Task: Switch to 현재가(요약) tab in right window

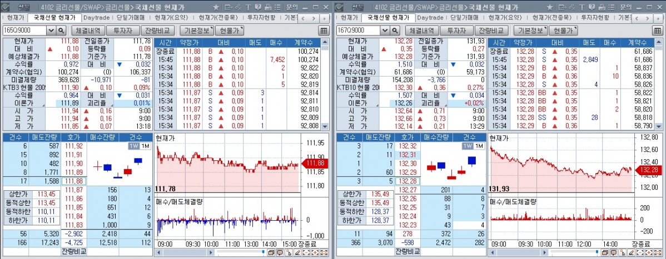Action: click(x=505, y=18)
